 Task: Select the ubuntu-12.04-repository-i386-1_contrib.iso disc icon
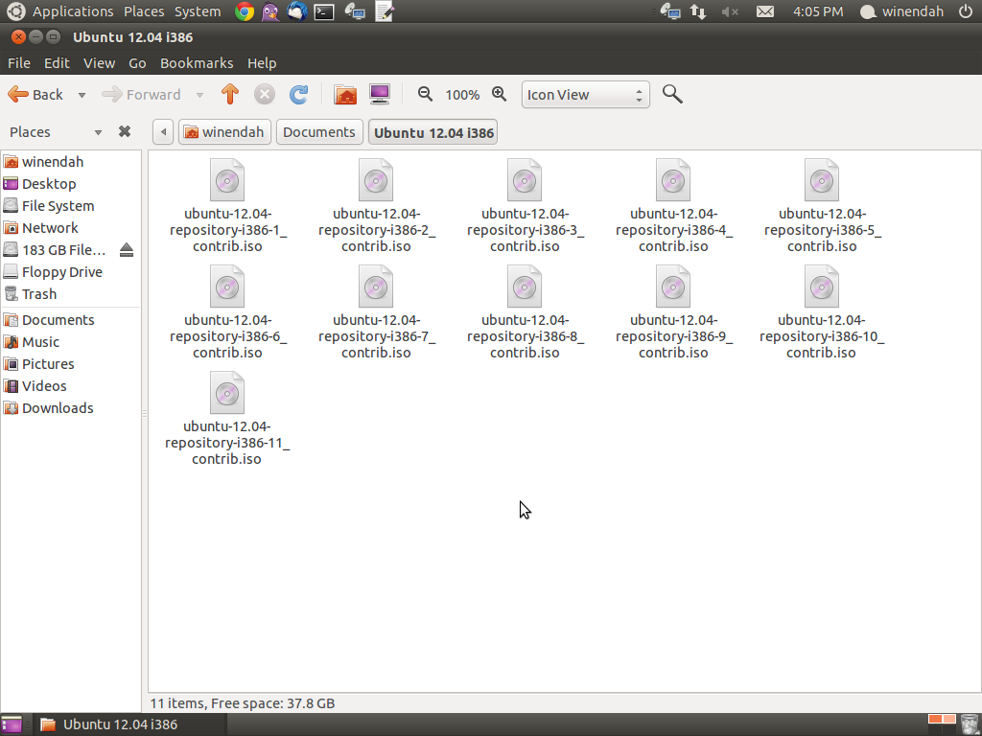227,180
